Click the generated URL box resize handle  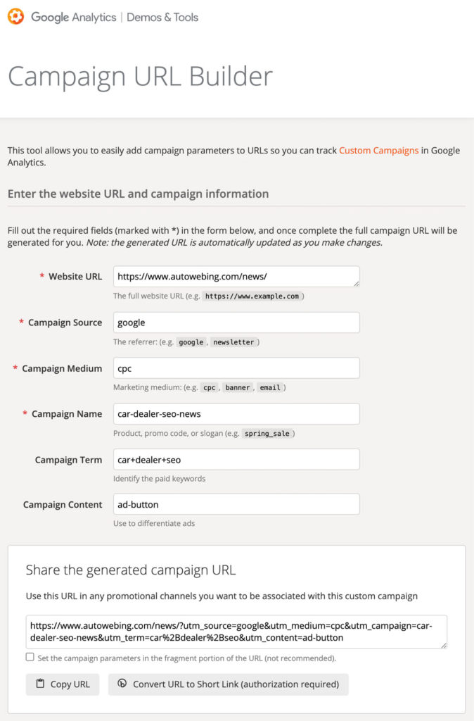click(444, 645)
